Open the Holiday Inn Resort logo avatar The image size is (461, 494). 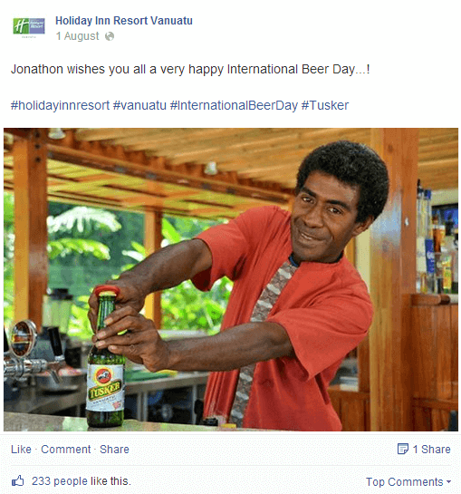point(29,27)
